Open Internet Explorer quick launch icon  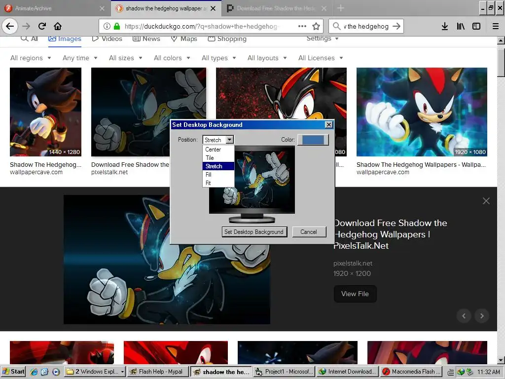(34, 372)
